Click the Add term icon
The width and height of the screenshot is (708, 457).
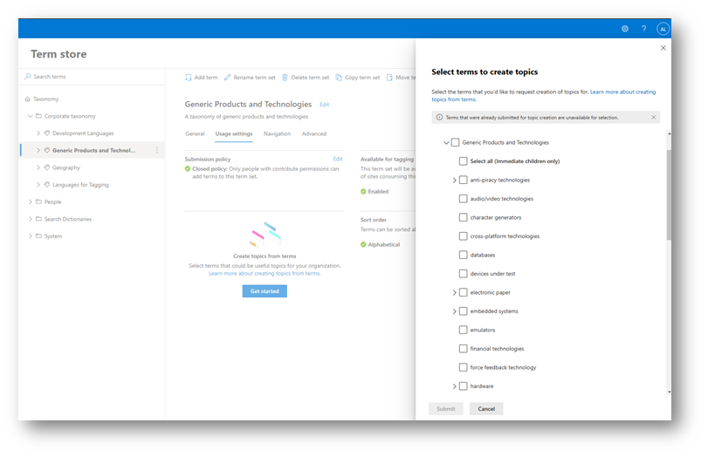189,78
